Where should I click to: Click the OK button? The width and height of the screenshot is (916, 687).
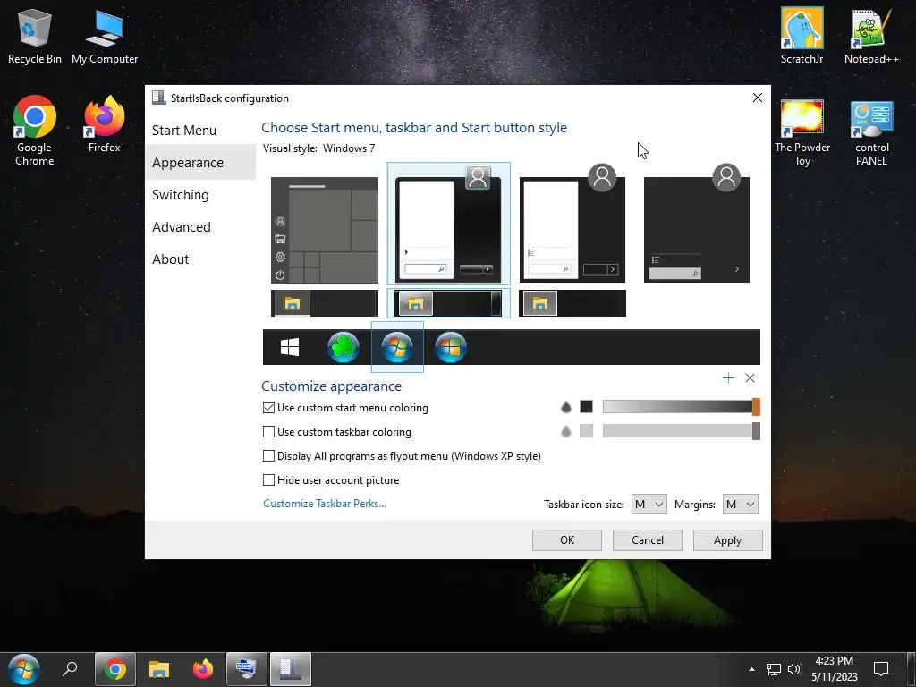pyautogui.click(x=566, y=539)
